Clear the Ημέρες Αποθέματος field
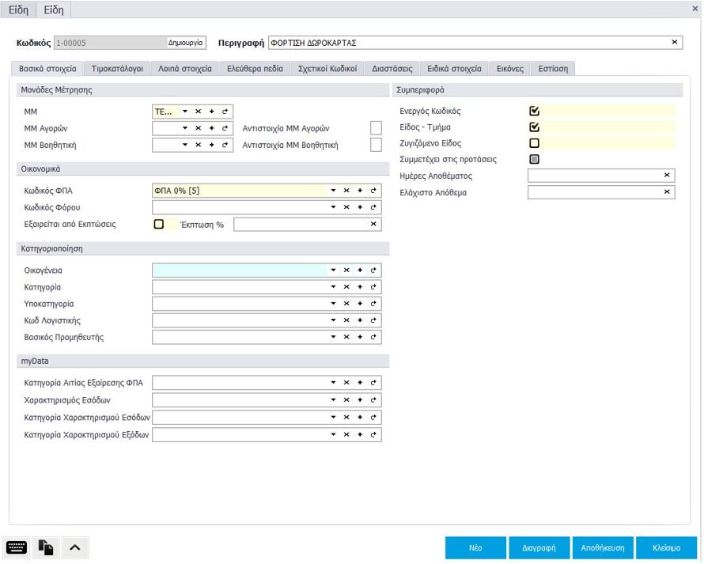Screen dimensions: 704x564 667,176
